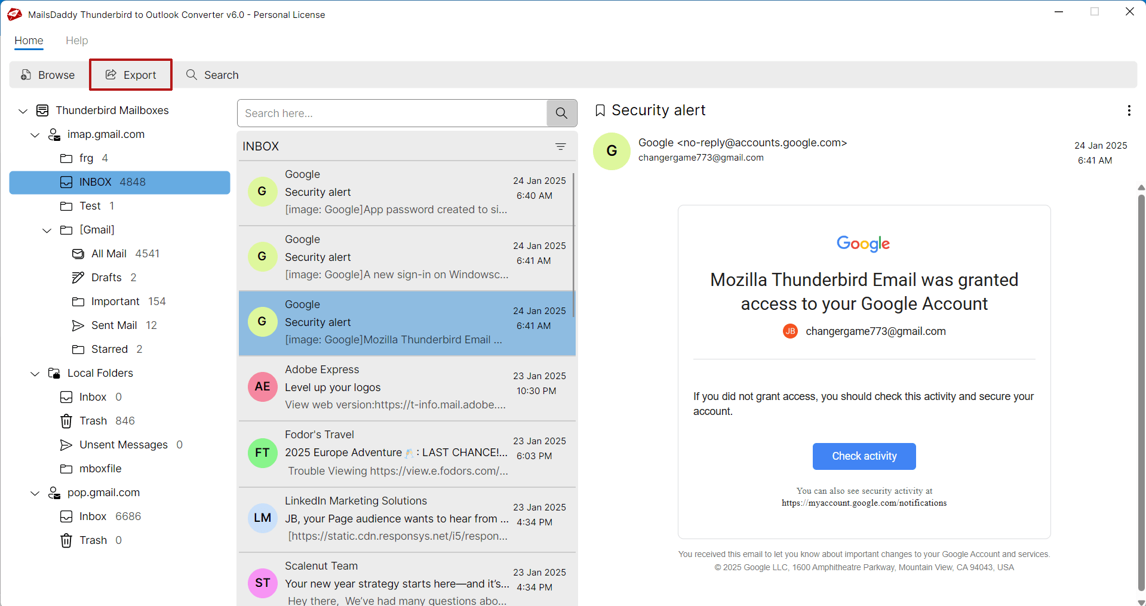Switch to the Help tab
Viewport: 1146px width, 606px height.
point(76,41)
